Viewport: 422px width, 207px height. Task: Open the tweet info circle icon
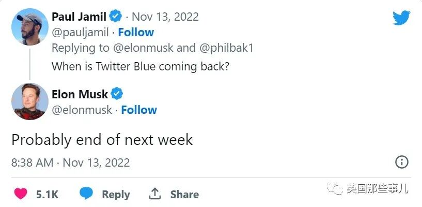click(402, 162)
